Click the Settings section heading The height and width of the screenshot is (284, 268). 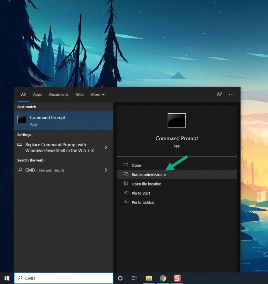[x=24, y=135]
